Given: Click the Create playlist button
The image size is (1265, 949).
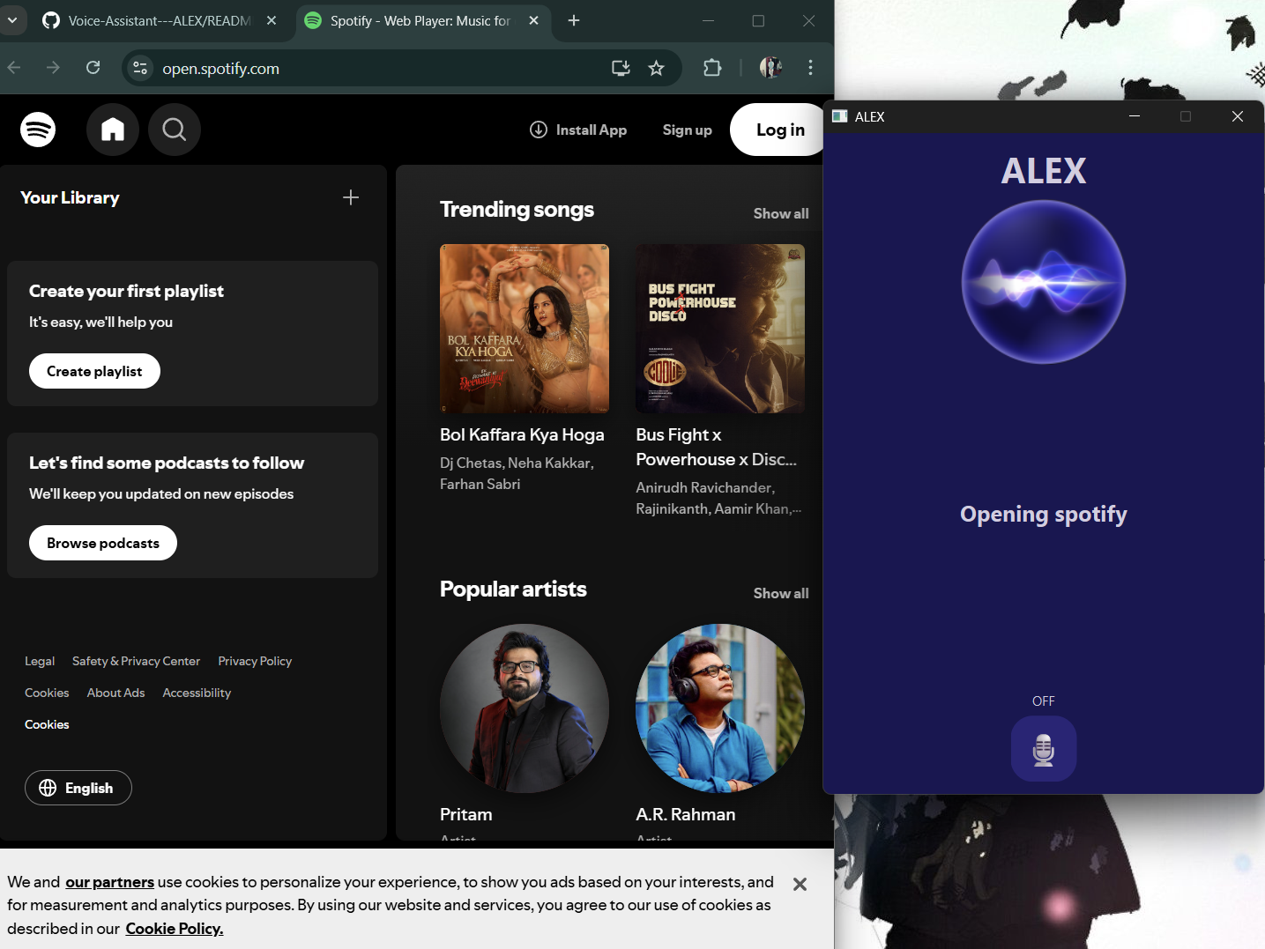Looking at the screenshot, I should click(x=94, y=371).
